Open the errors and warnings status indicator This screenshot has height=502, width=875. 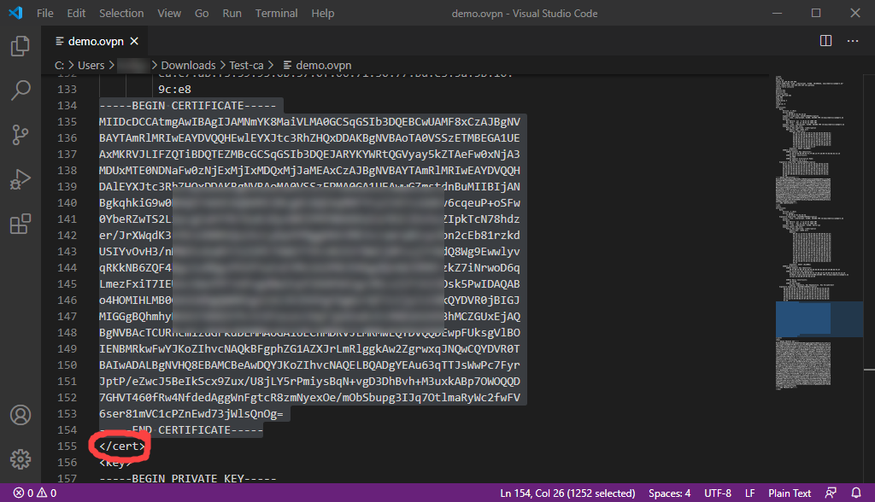[26, 493]
